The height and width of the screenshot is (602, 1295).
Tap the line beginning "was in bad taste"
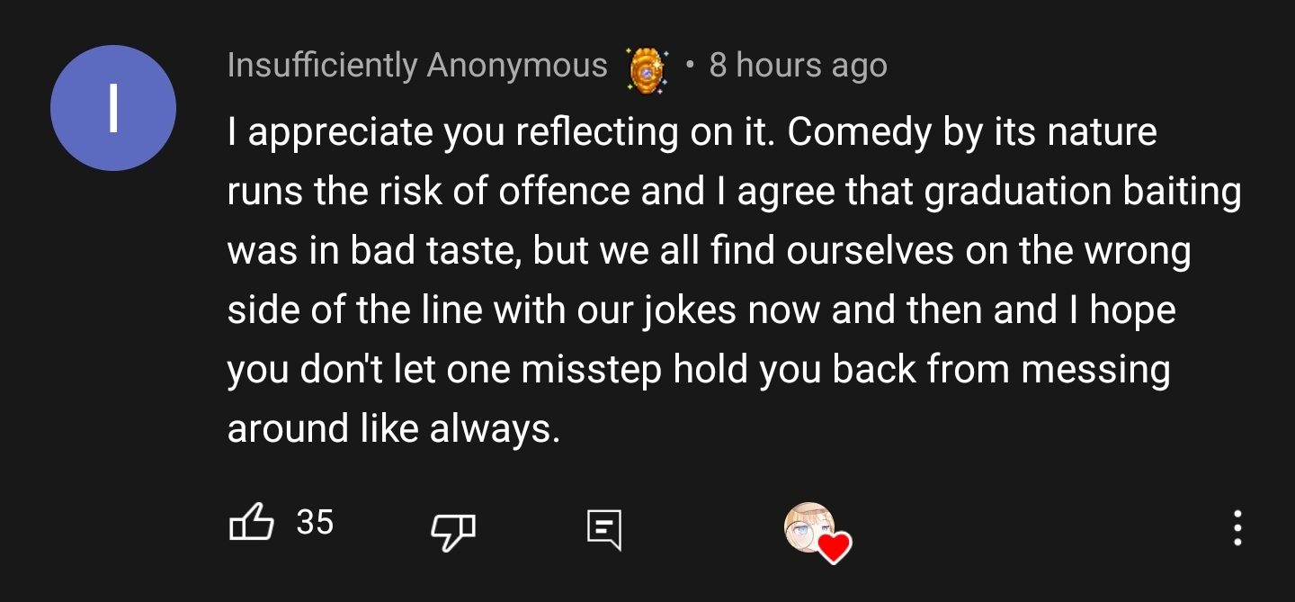(x=709, y=251)
